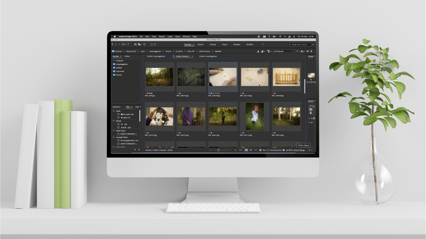426x239 pixels.
Task: Check the three-star rating filter
Action: (x=119, y=127)
